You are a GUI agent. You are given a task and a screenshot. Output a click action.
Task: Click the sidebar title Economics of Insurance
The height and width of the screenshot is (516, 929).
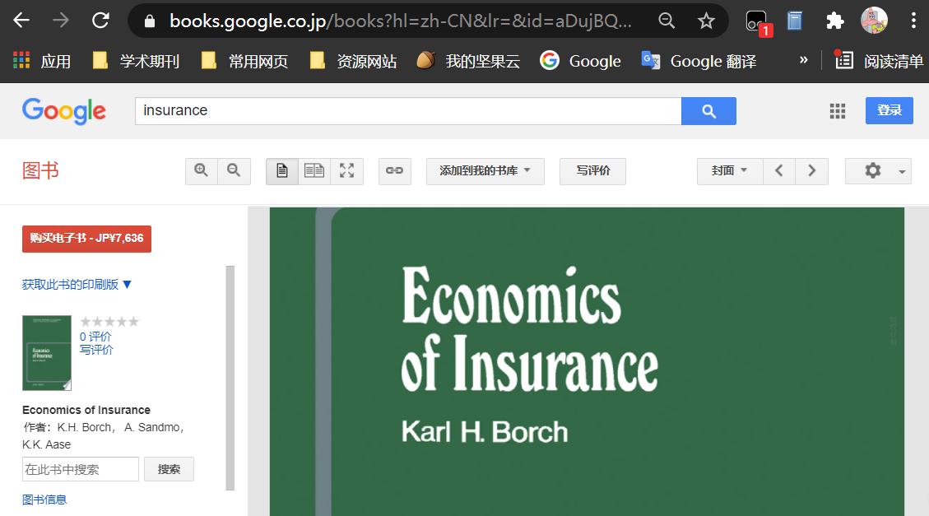coord(86,410)
